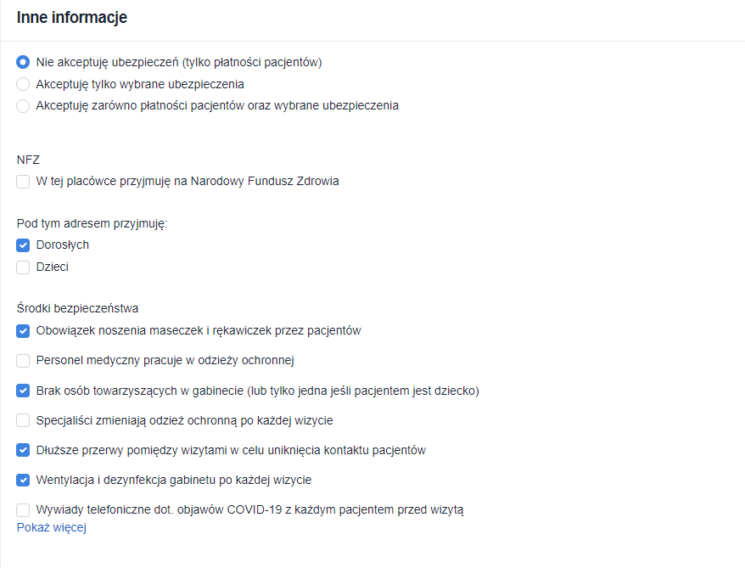Click the 'Dzieci' label text
Screen dimensions: 745x568
click(x=53, y=267)
